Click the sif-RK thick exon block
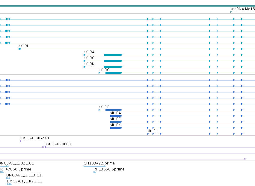Screen dimensions: 255x186 113,67
